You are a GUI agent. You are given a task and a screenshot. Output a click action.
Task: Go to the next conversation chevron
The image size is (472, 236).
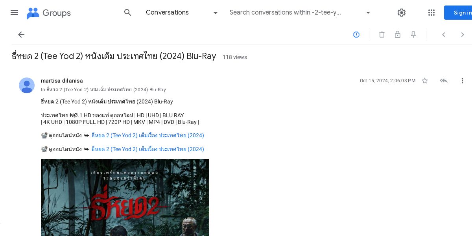463,35
